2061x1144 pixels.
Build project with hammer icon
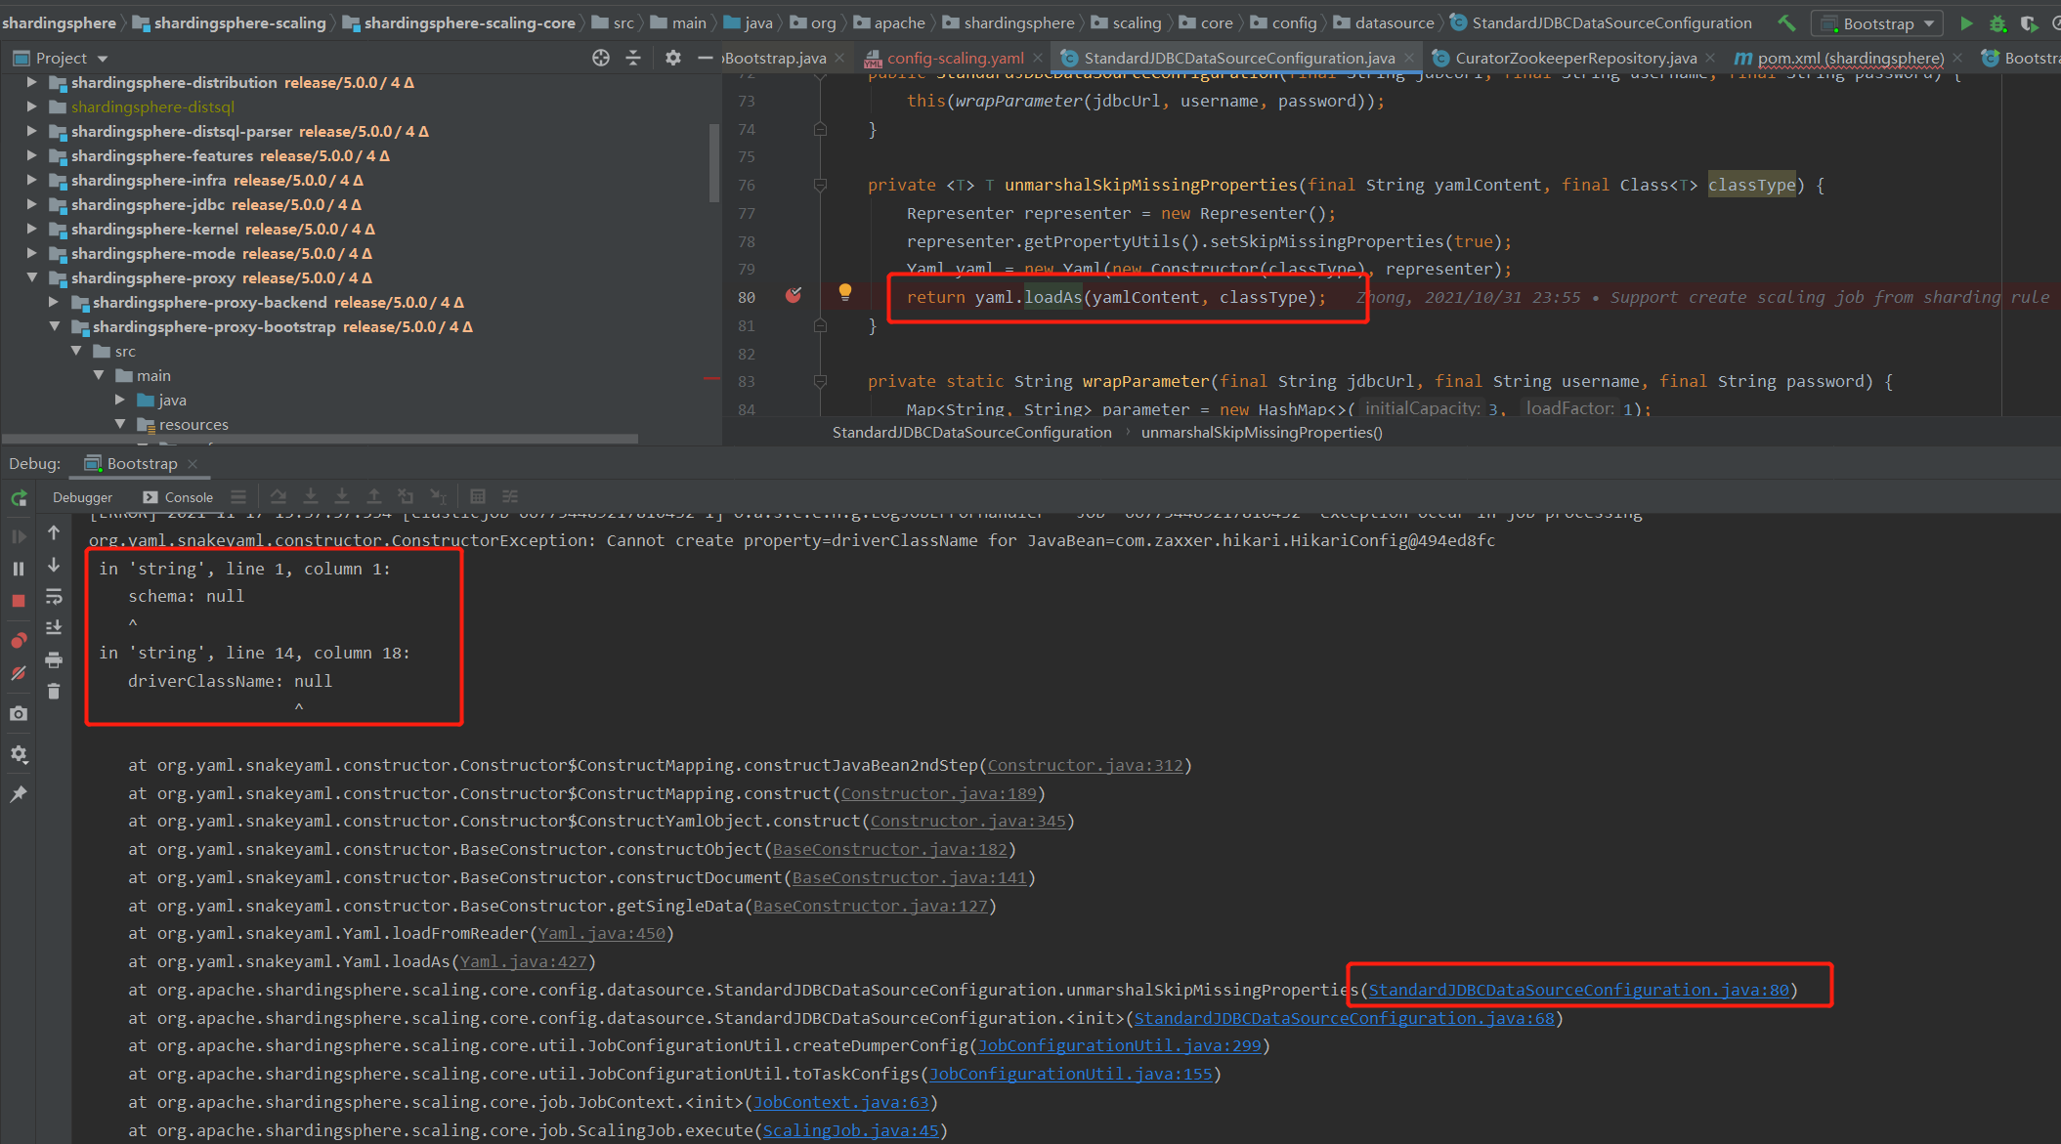1786,23
